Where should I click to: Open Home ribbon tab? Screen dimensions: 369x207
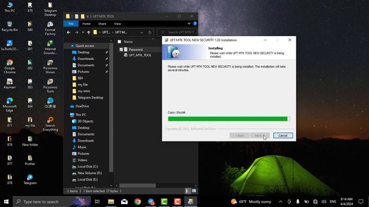coord(86,24)
